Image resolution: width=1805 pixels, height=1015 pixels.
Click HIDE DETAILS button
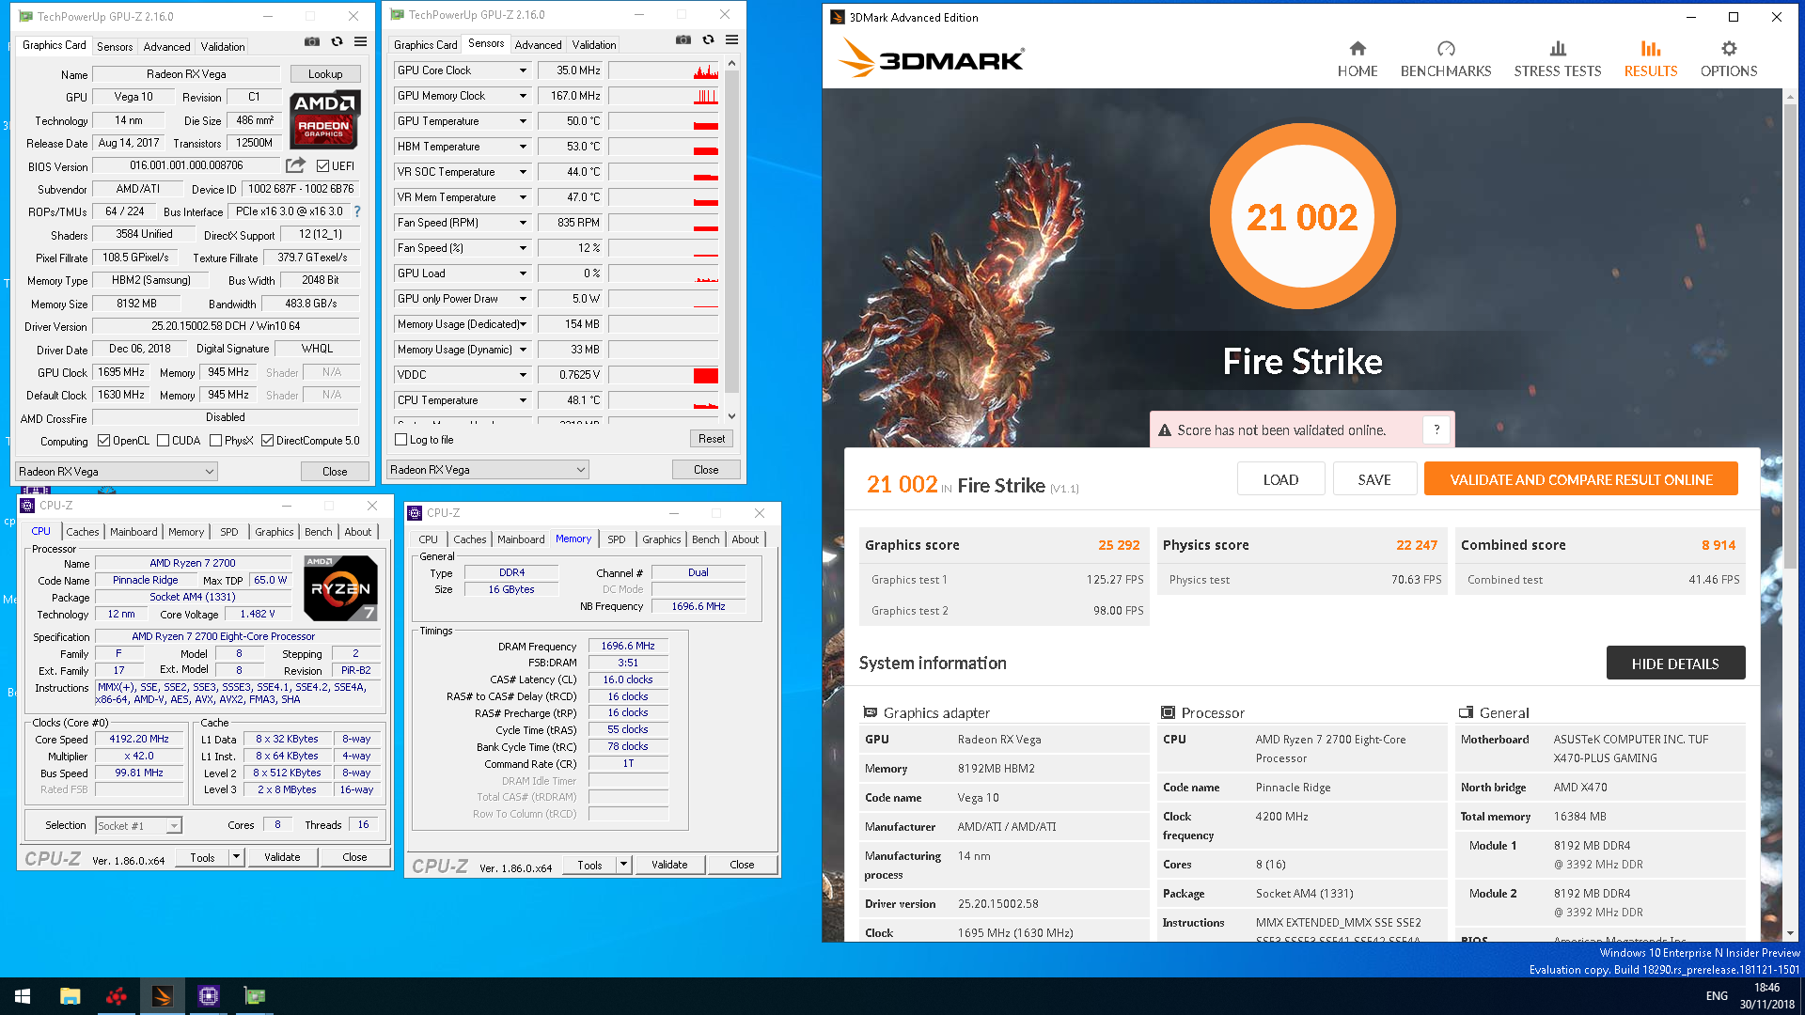1675,664
